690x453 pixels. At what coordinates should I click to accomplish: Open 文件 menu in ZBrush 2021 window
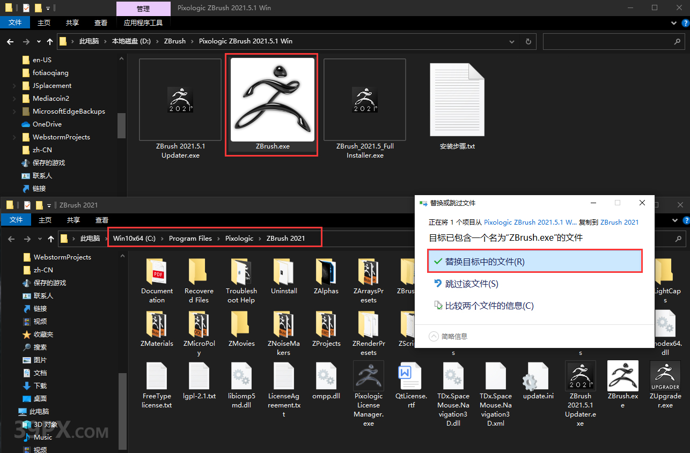[x=16, y=220]
